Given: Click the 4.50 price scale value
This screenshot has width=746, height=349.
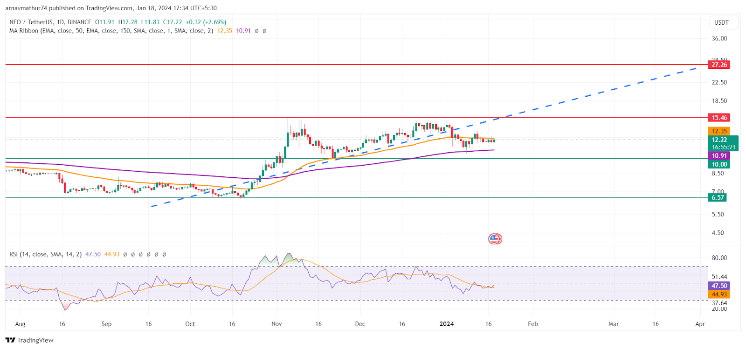Looking at the screenshot, I should tap(718, 233).
